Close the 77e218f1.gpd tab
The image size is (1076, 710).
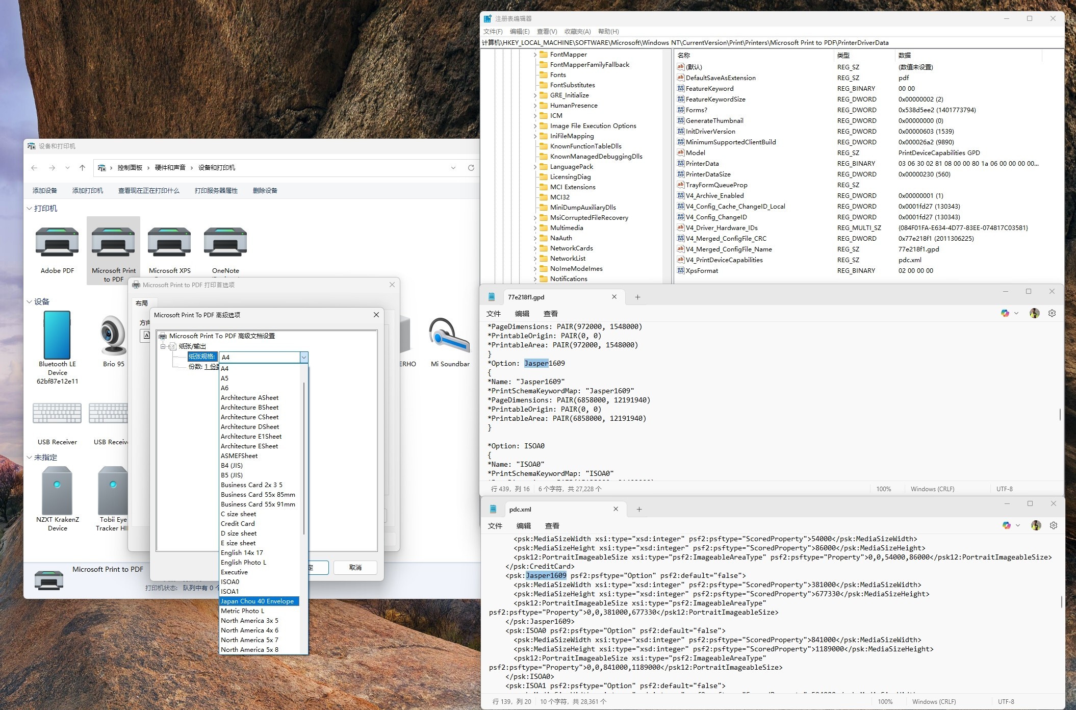(x=614, y=296)
